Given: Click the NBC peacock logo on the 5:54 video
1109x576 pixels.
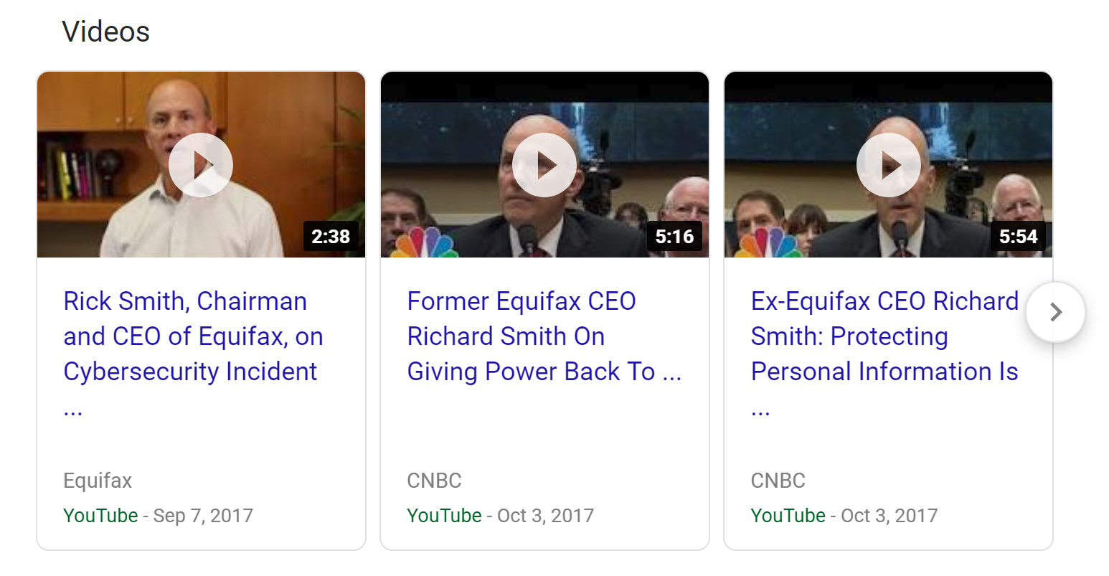Looking at the screenshot, I should 768,244.
